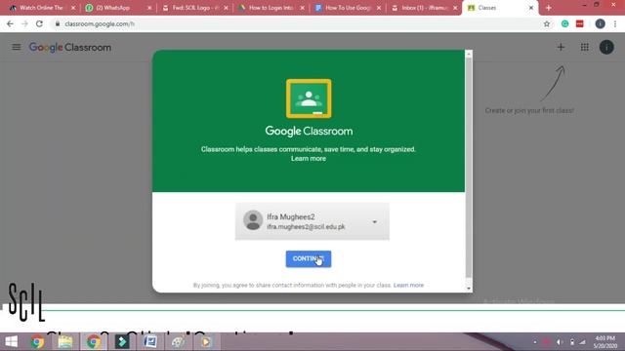625x351 pixels.
Task: Open Learn more link under Classroom description
Action: 309,158
